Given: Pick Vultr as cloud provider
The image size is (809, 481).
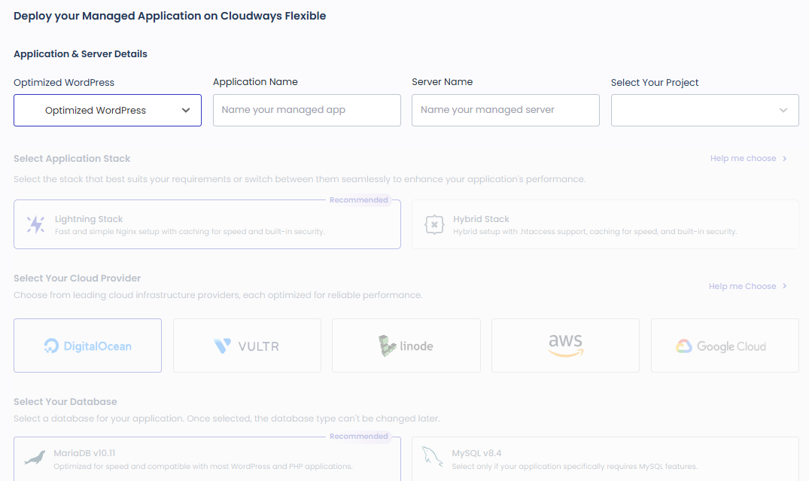Looking at the screenshot, I should [247, 346].
